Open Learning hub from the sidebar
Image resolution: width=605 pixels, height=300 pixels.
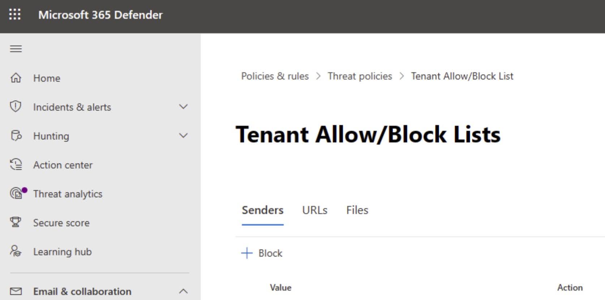pos(63,252)
